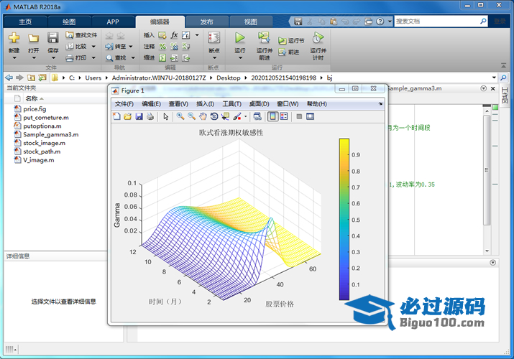Click the insert function fx icon

[x=174, y=35]
